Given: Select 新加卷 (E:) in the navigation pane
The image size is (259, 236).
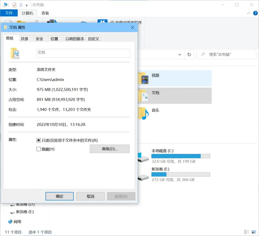Looking at the screenshot, I should (25, 212).
